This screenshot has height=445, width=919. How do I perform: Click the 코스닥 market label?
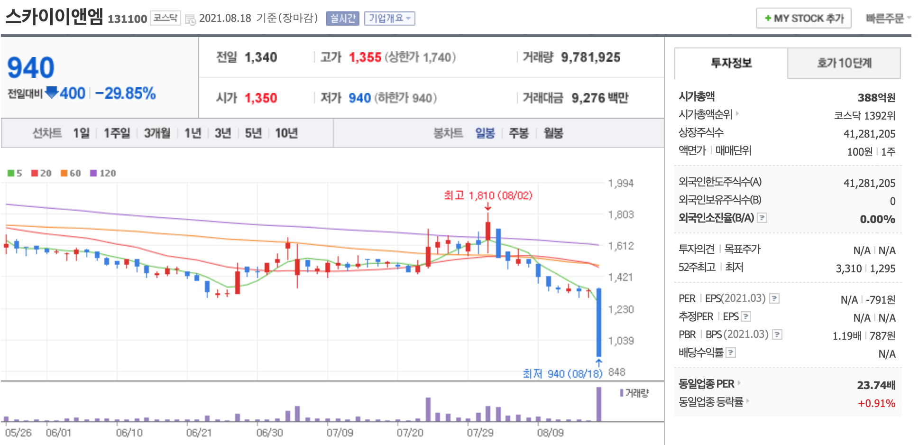click(165, 18)
